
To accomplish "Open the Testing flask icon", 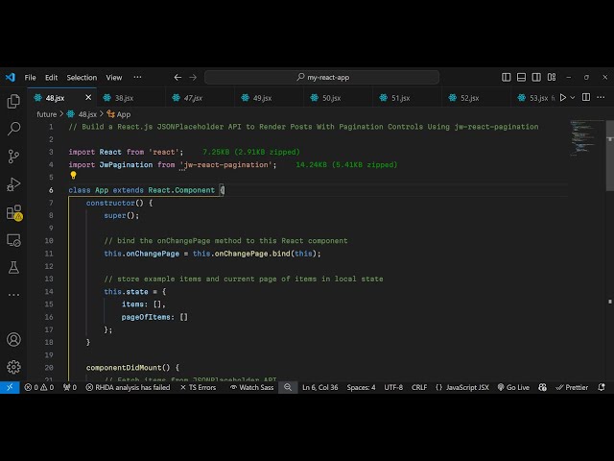I will (x=13, y=267).
